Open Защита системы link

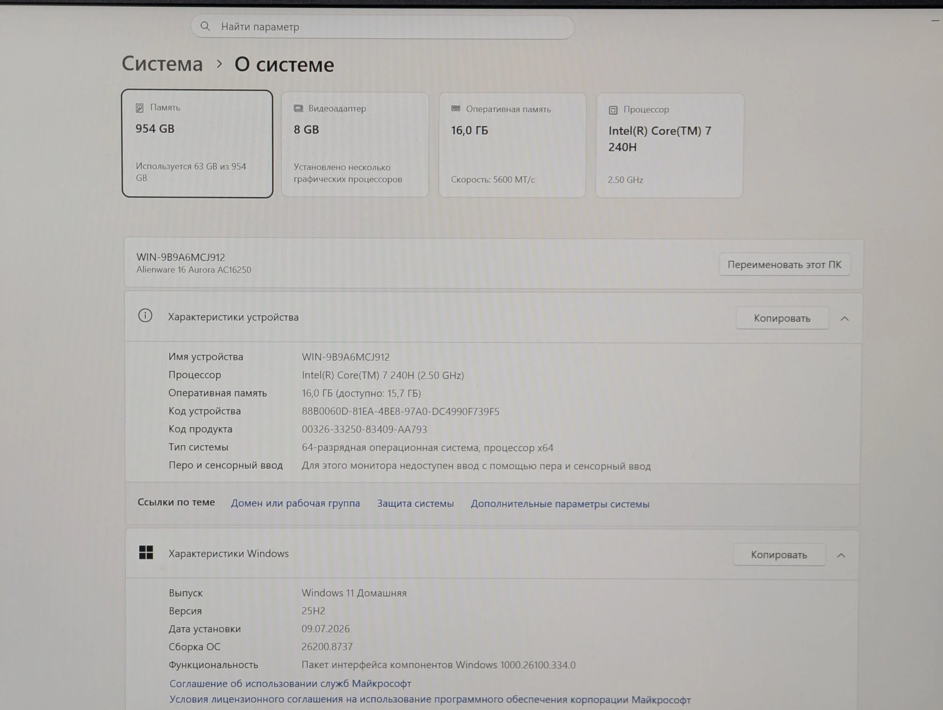(415, 504)
